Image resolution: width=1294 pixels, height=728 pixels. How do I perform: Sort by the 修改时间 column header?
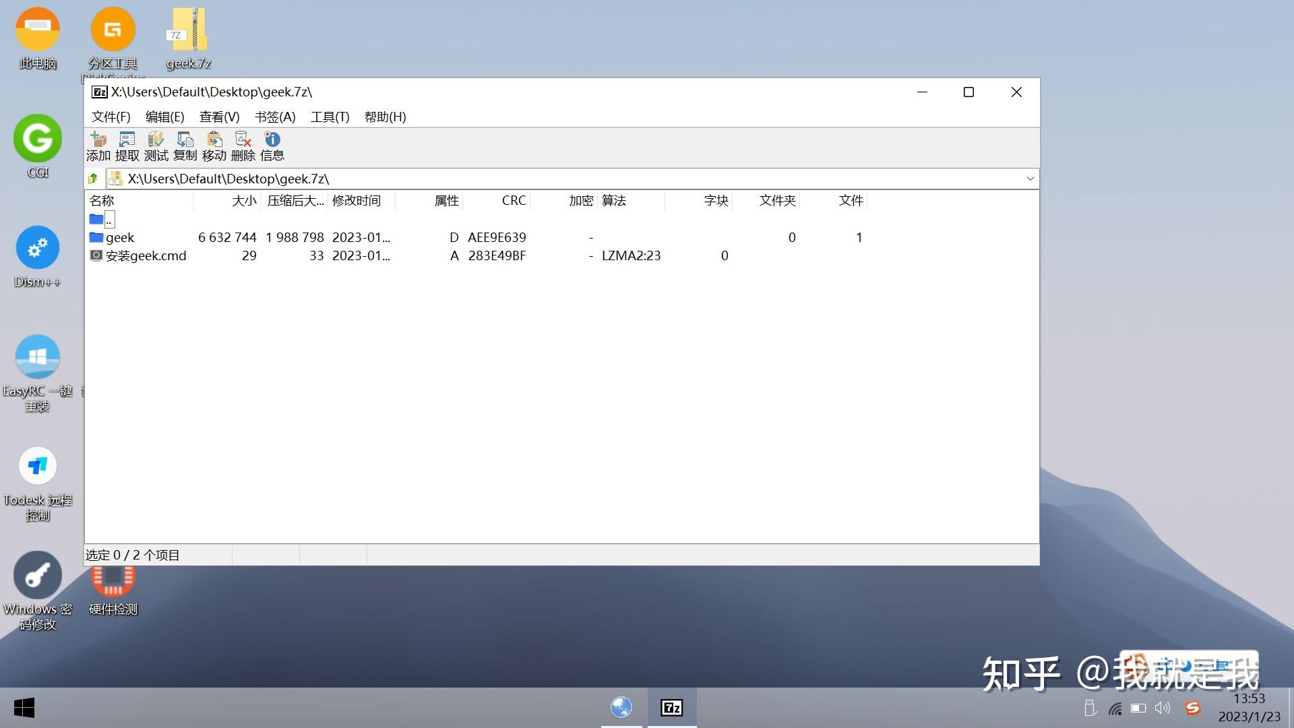(357, 200)
